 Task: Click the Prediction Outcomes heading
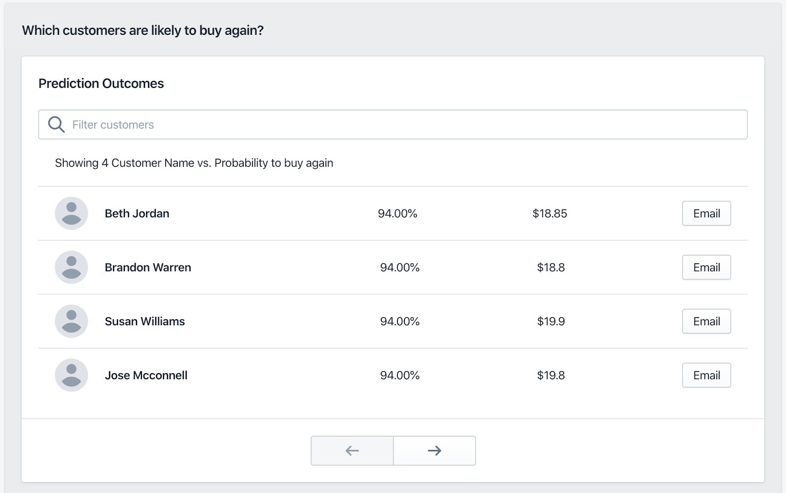(x=101, y=83)
